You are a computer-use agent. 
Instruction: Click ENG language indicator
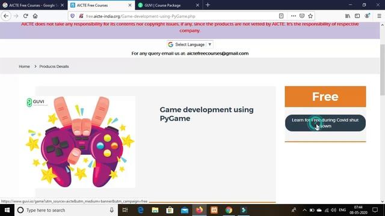[x=342, y=210]
